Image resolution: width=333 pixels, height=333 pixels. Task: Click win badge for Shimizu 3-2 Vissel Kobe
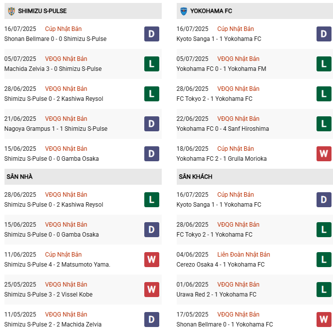click(152, 290)
